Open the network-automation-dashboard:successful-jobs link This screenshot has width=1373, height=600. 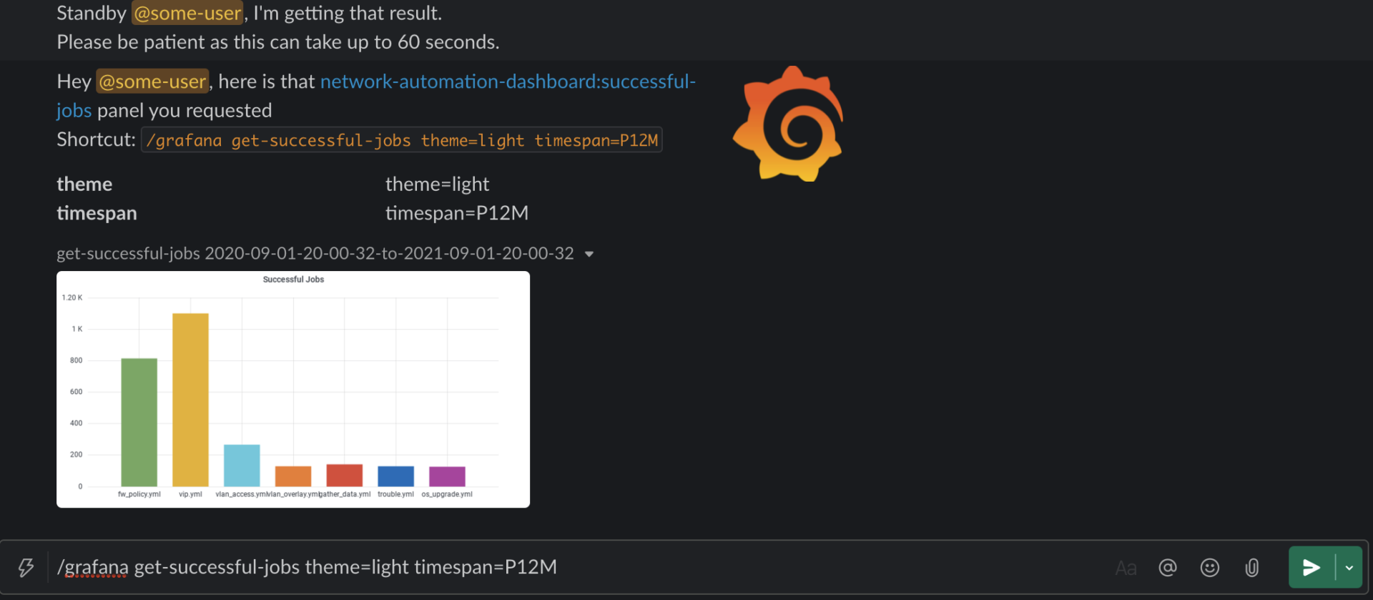[x=376, y=96]
